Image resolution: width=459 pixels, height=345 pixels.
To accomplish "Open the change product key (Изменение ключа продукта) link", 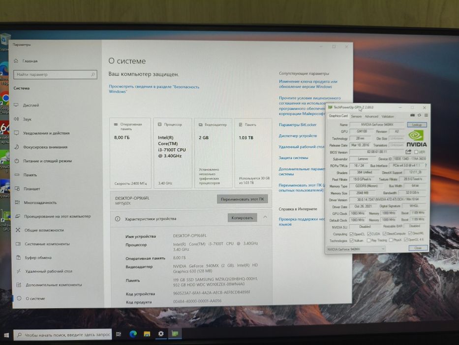I will [308, 84].
